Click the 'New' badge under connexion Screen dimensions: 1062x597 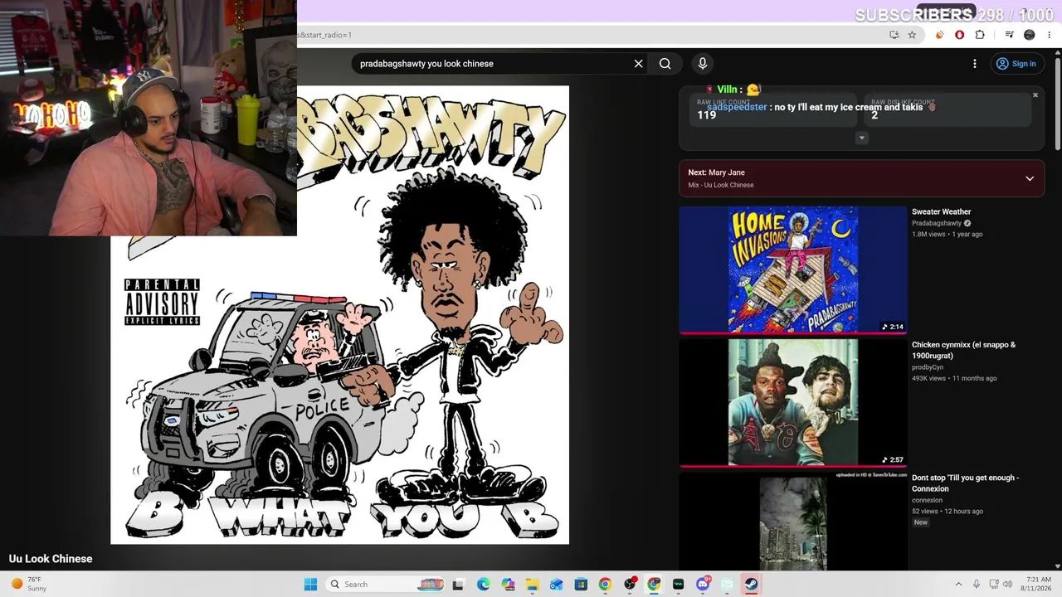[921, 522]
